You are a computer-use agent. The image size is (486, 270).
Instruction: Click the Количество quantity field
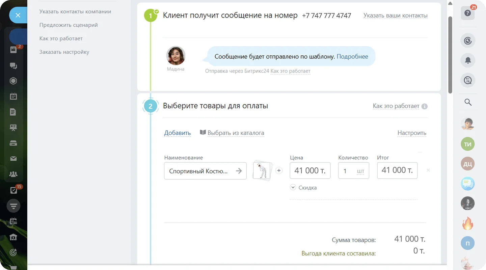click(354, 170)
